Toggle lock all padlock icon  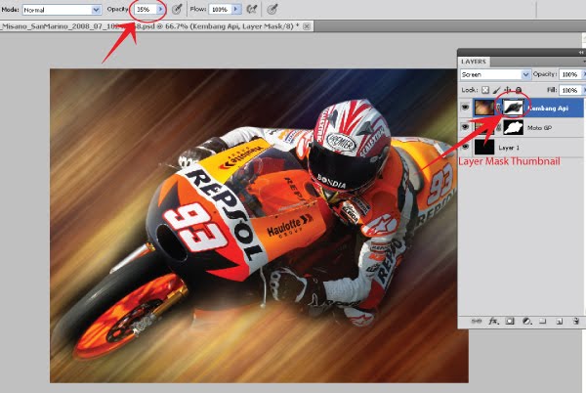pos(519,90)
